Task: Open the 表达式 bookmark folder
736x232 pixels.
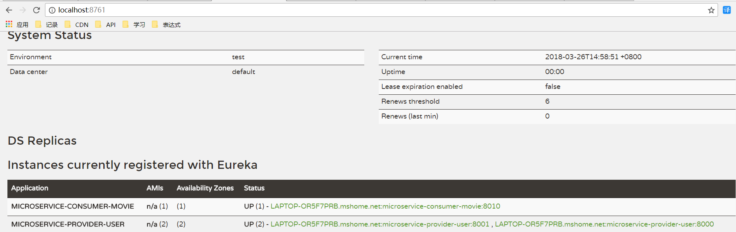Action: [166, 25]
